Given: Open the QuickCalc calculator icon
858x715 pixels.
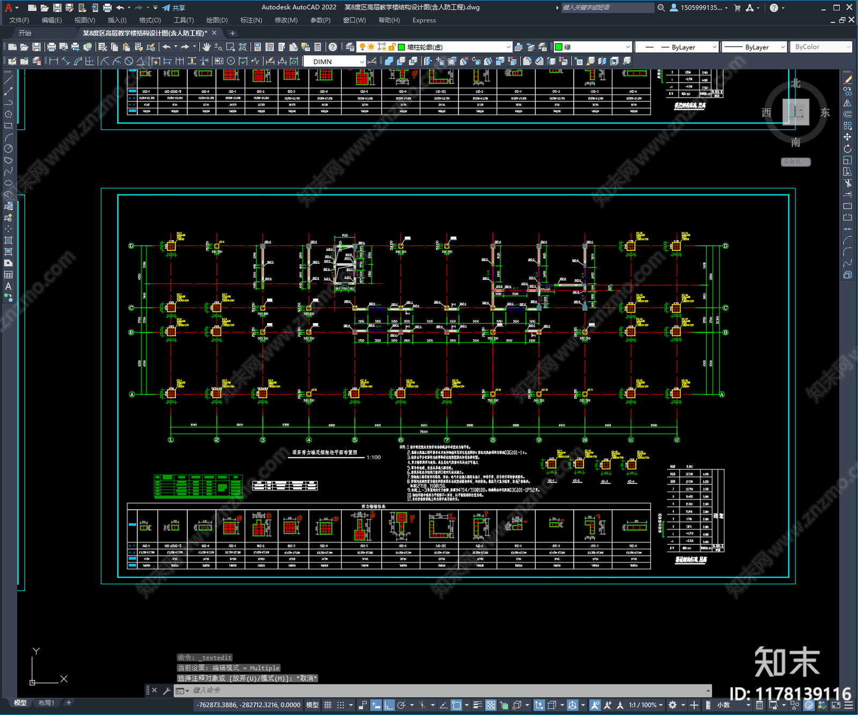Looking at the screenshot, I should coord(317,47).
